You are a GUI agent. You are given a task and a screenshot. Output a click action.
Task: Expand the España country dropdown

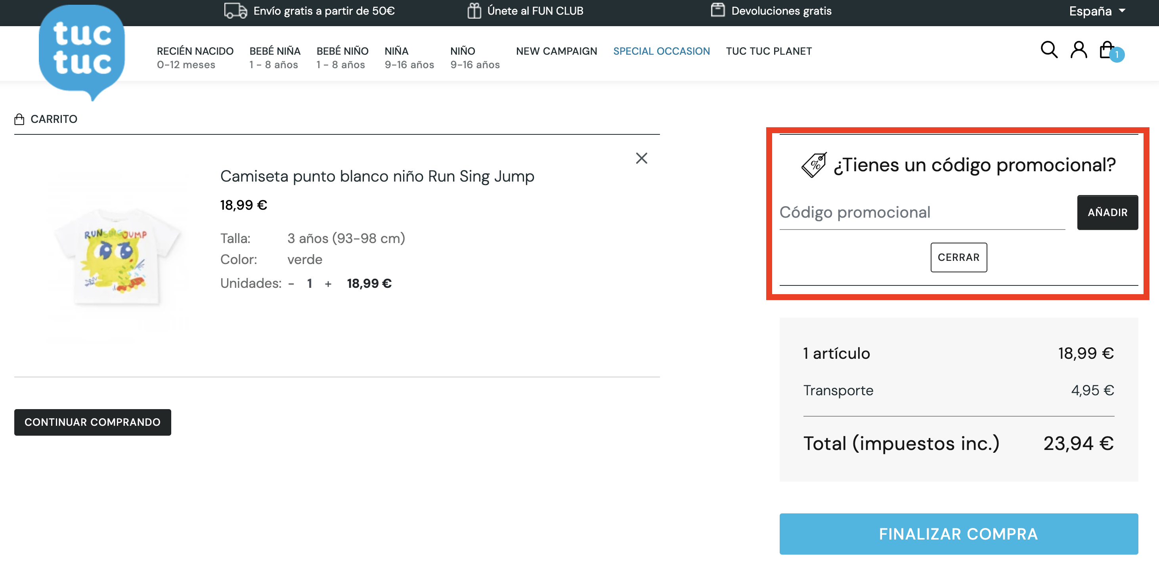click(x=1097, y=11)
